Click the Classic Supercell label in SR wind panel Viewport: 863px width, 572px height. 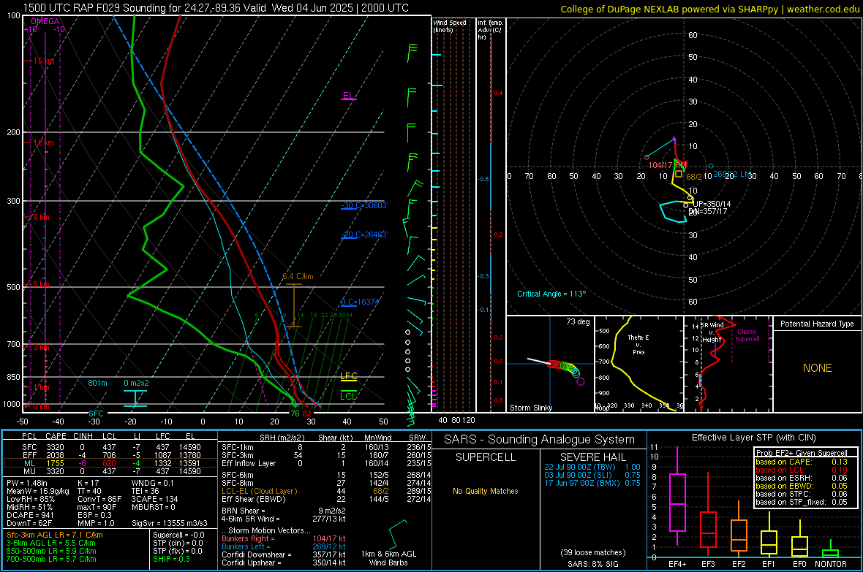tap(747, 335)
